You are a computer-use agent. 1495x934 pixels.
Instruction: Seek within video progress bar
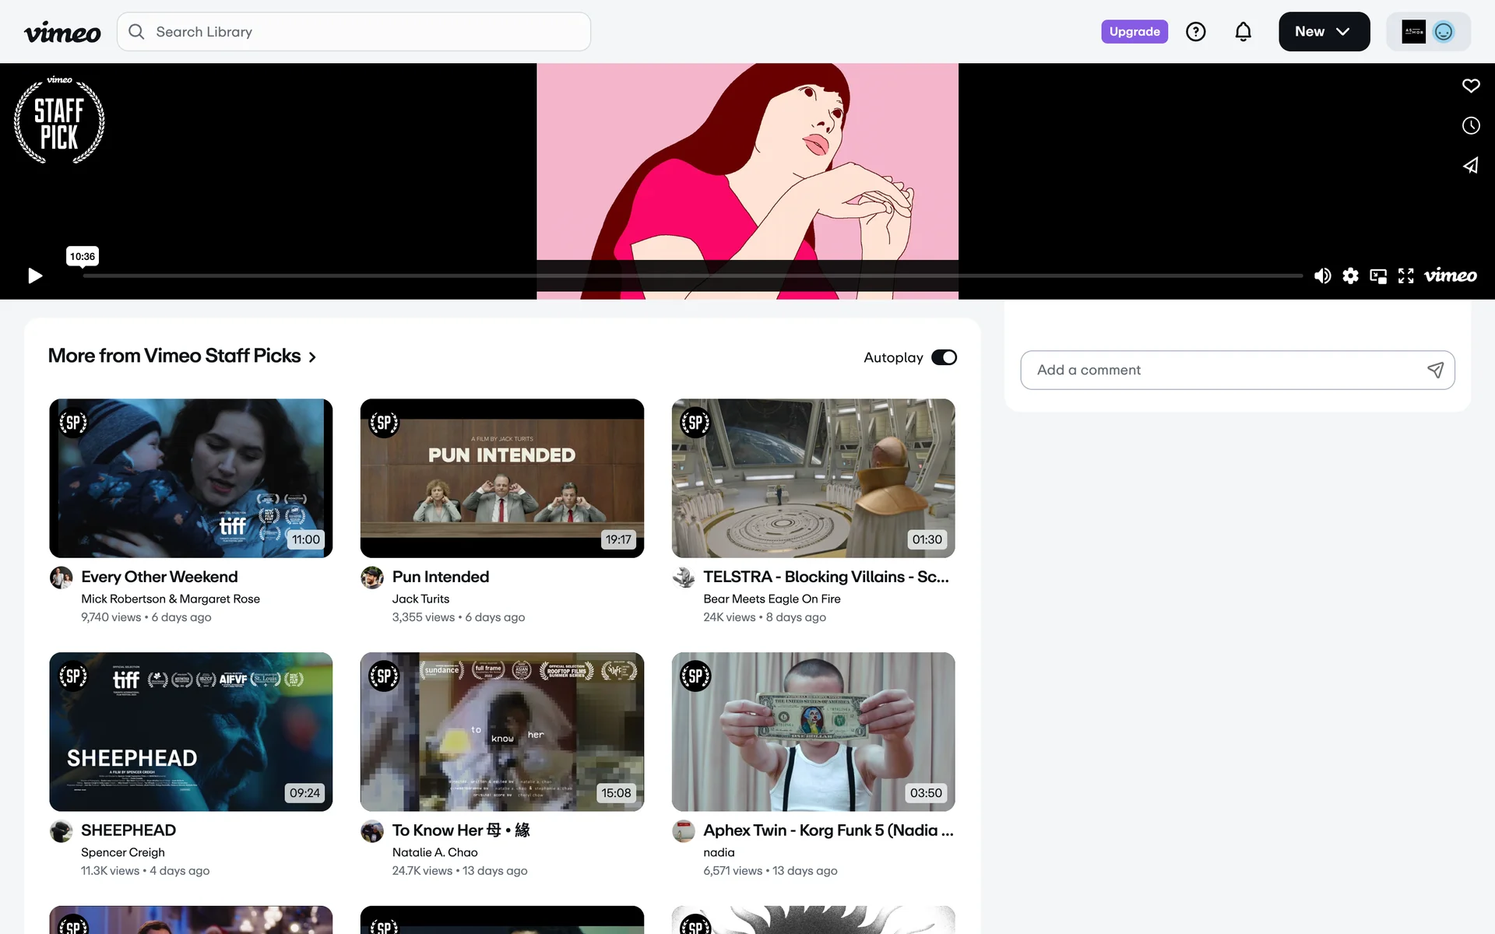point(691,276)
